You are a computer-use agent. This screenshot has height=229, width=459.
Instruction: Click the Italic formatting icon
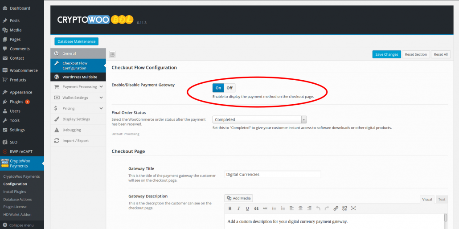[x=238, y=208]
